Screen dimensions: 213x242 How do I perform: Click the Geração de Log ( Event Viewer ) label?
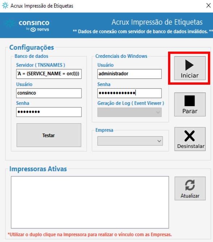[131, 103]
